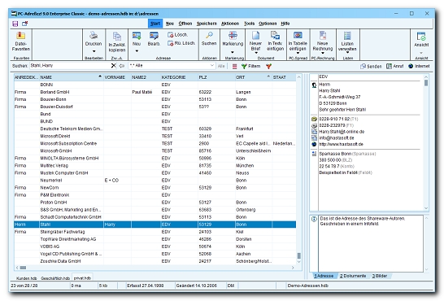Image resolution: width=444 pixels, height=301 pixels.
Task: Expand the Neu dropdown arrow
Action: click(x=137, y=51)
